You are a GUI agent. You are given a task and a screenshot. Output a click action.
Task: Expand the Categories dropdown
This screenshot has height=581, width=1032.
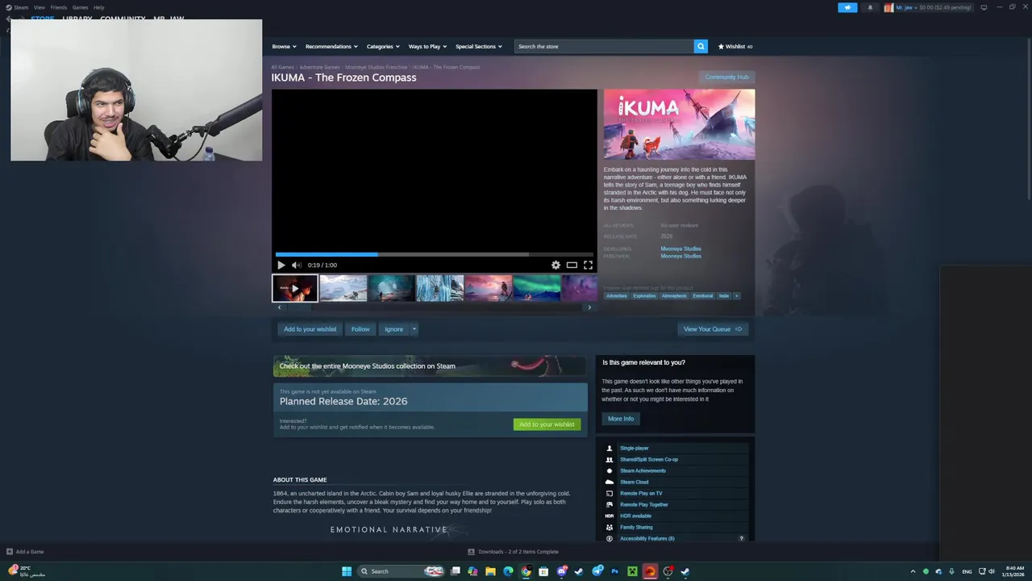[383, 46]
